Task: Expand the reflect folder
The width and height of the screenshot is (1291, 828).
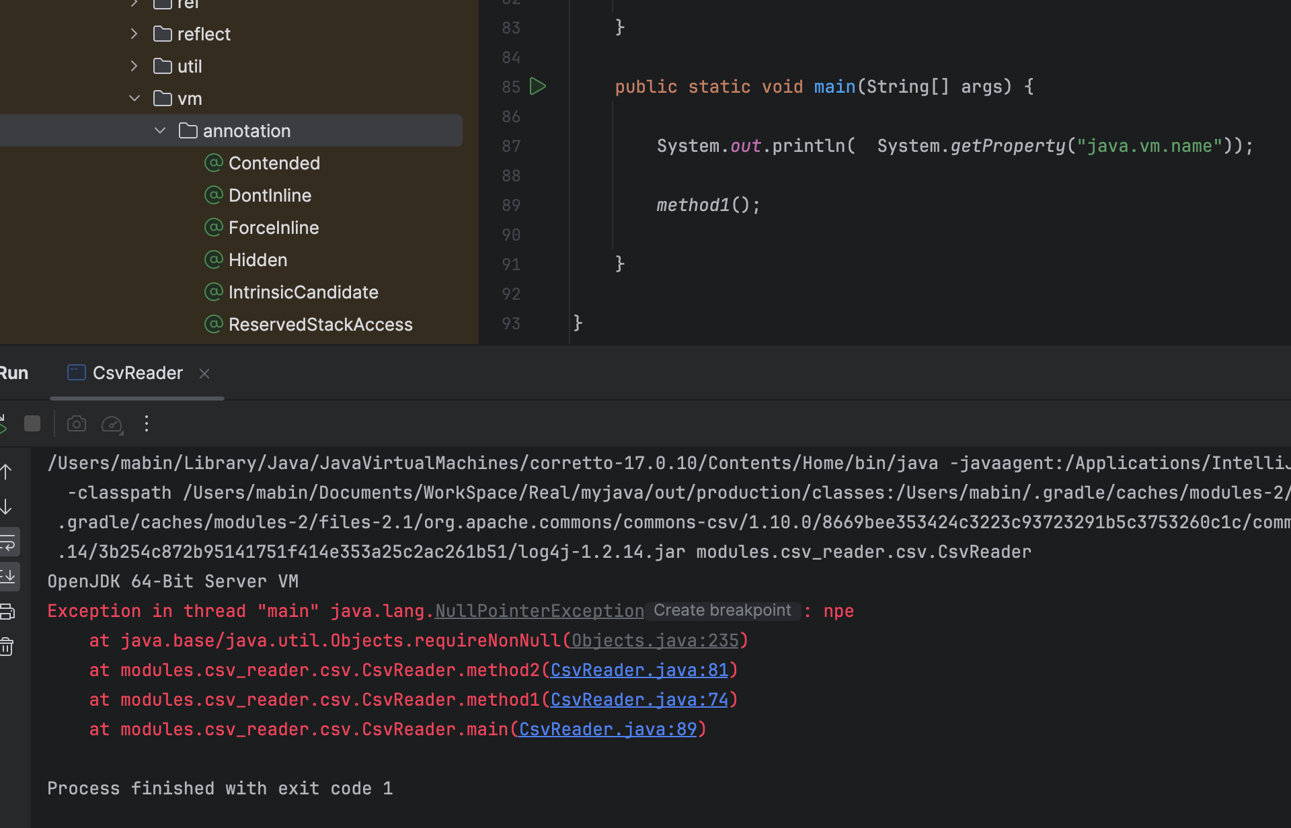Action: tap(134, 34)
